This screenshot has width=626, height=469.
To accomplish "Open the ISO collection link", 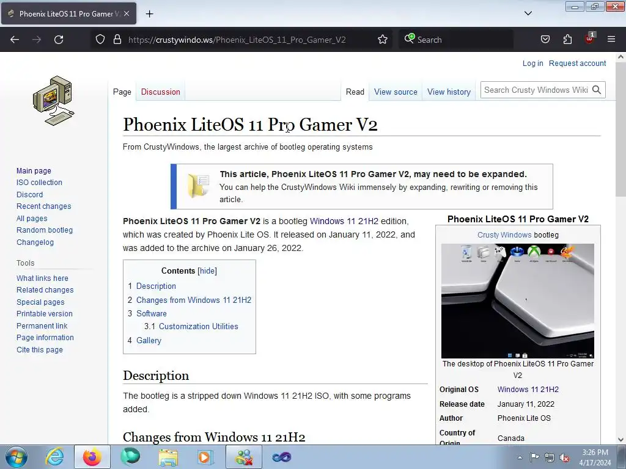I will click(x=39, y=182).
